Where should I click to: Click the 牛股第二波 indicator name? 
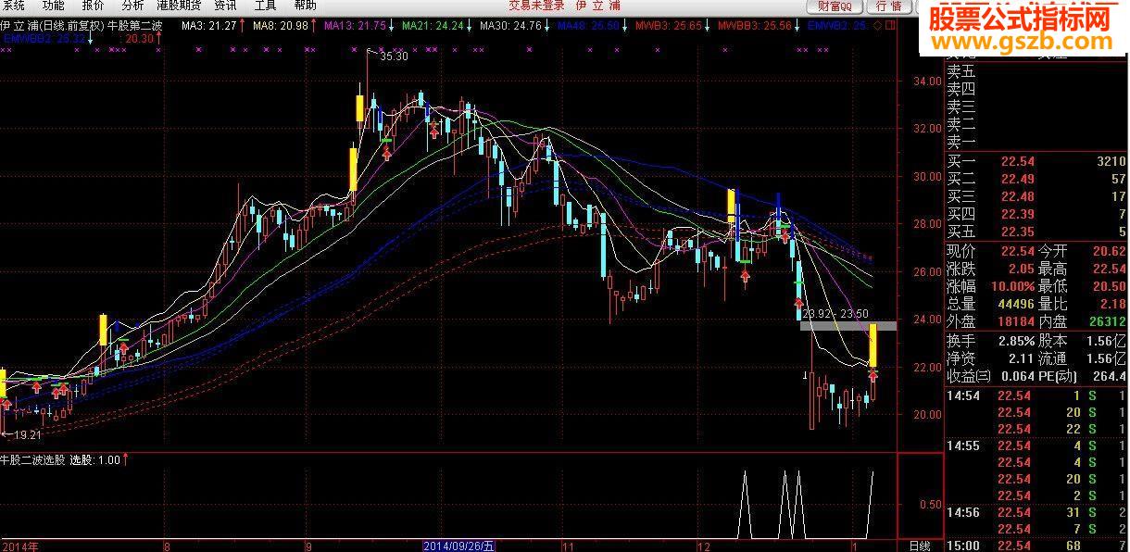click(x=135, y=26)
